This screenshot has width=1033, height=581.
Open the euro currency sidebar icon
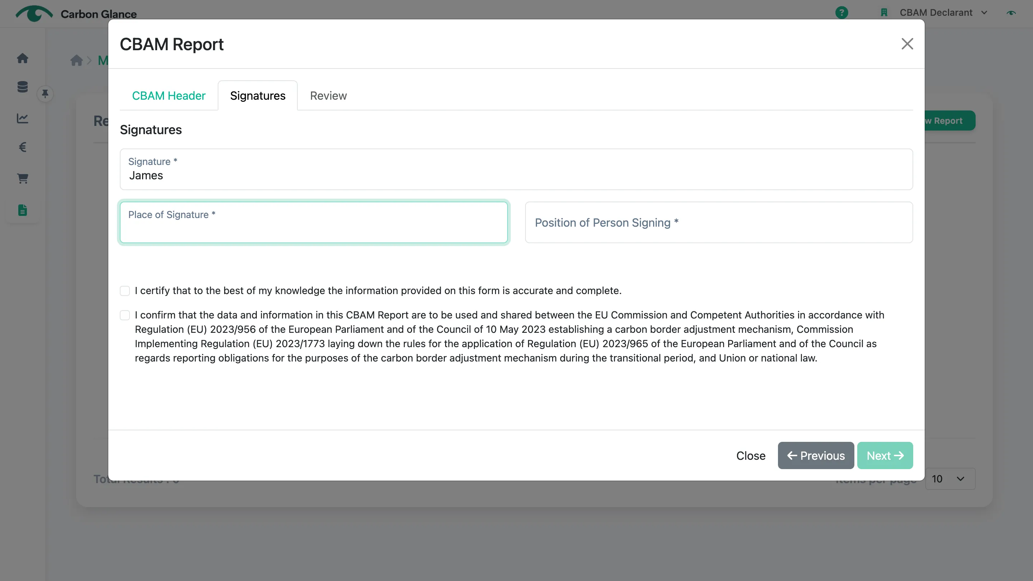(23, 147)
